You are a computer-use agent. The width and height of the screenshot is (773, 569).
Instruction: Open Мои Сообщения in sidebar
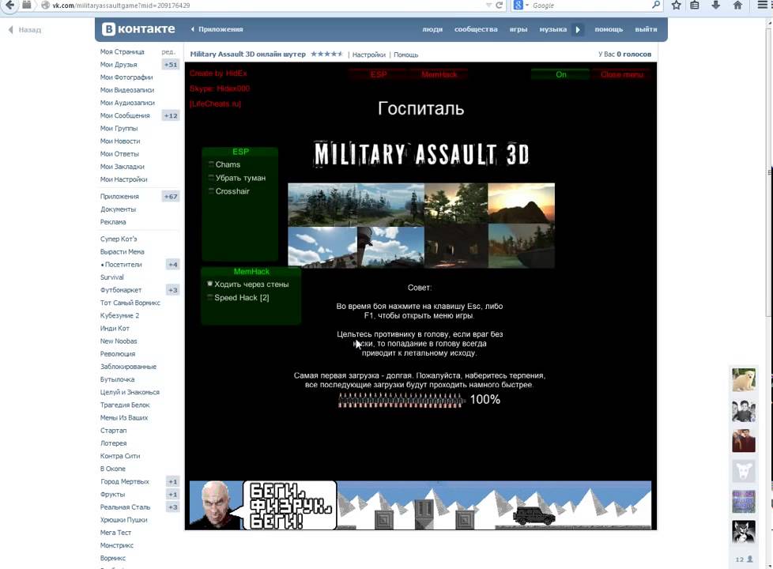[125, 115]
